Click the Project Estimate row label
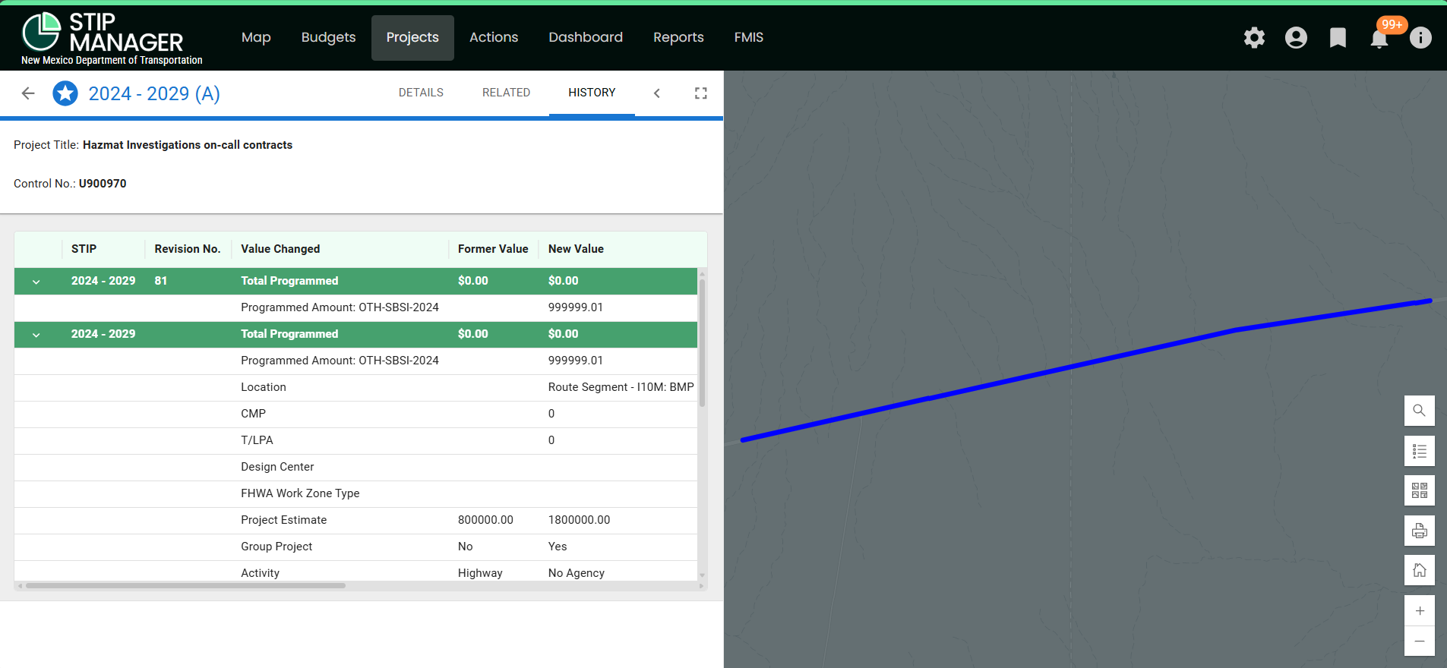The width and height of the screenshot is (1447, 668). coord(283,520)
